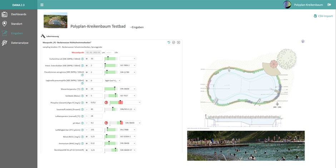Viewport: 336px width, 168px height.
Task: Confirm entries with the checkmark circle icon
Action: [174, 42]
